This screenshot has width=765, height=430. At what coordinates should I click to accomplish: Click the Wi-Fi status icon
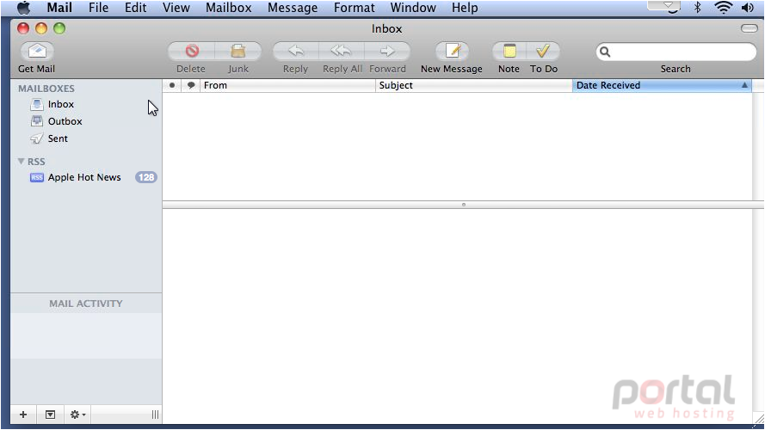723,8
